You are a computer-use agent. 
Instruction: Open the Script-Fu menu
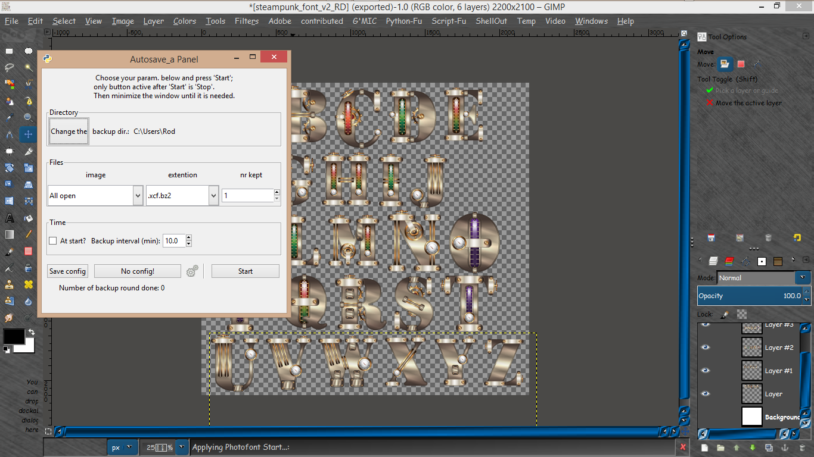(x=449, y=21)
